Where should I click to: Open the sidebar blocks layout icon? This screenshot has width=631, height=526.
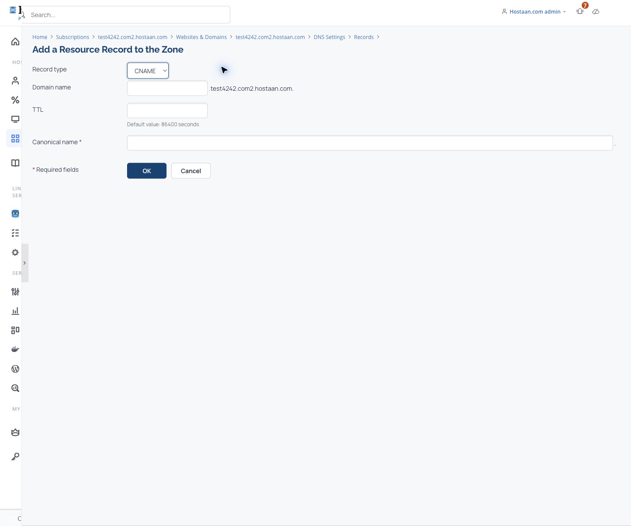click(x=15, y=330)
